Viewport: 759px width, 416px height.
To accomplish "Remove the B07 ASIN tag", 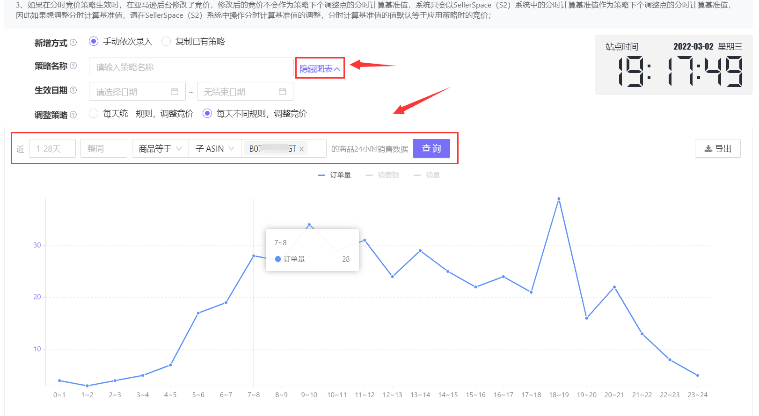I will click(302, 149).
